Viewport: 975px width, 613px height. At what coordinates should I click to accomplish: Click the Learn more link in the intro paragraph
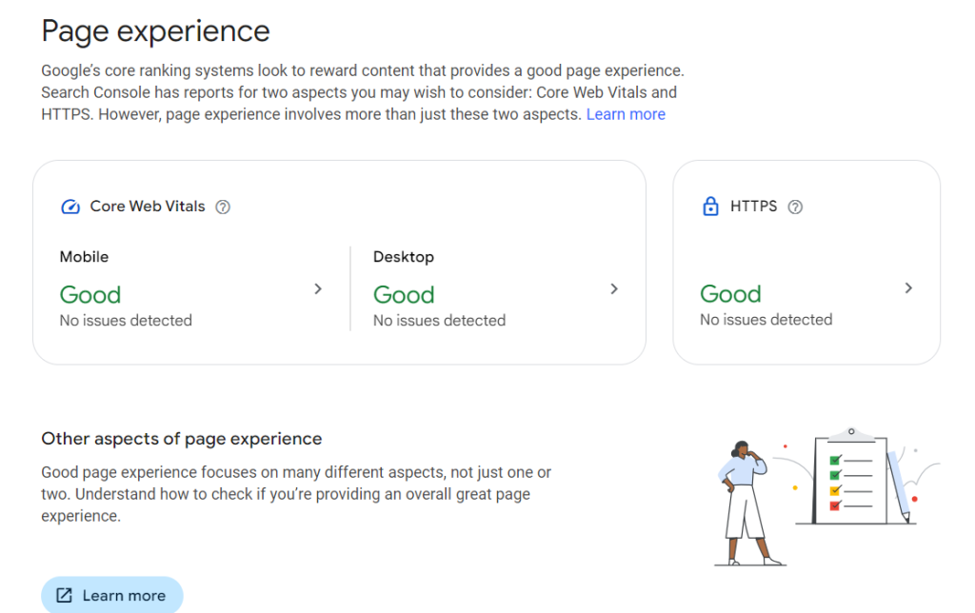click(x=626, y=113)
